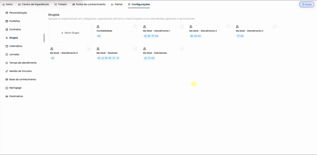Open options menu for Solicitantes group
Screen dimensions: 317x155
tap(182, 48)
